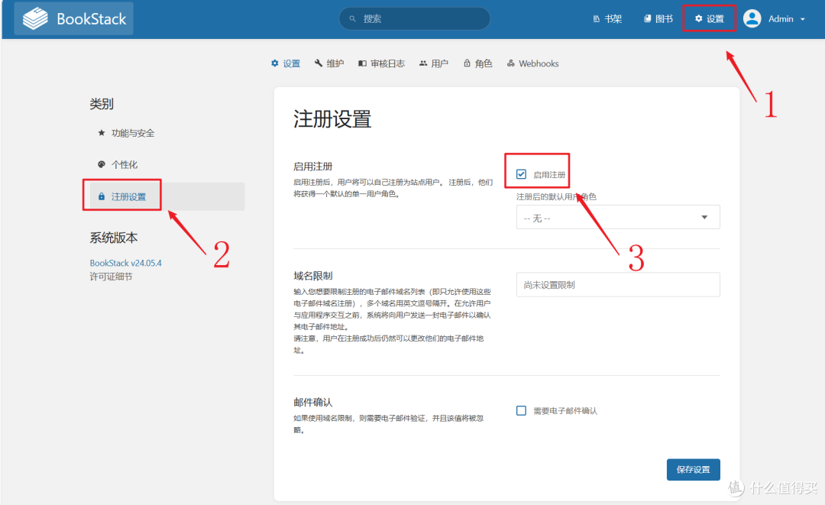Go to 书架 shelves in the header
The height and width of the screenshot is (505, 825).
click(607, 19)
